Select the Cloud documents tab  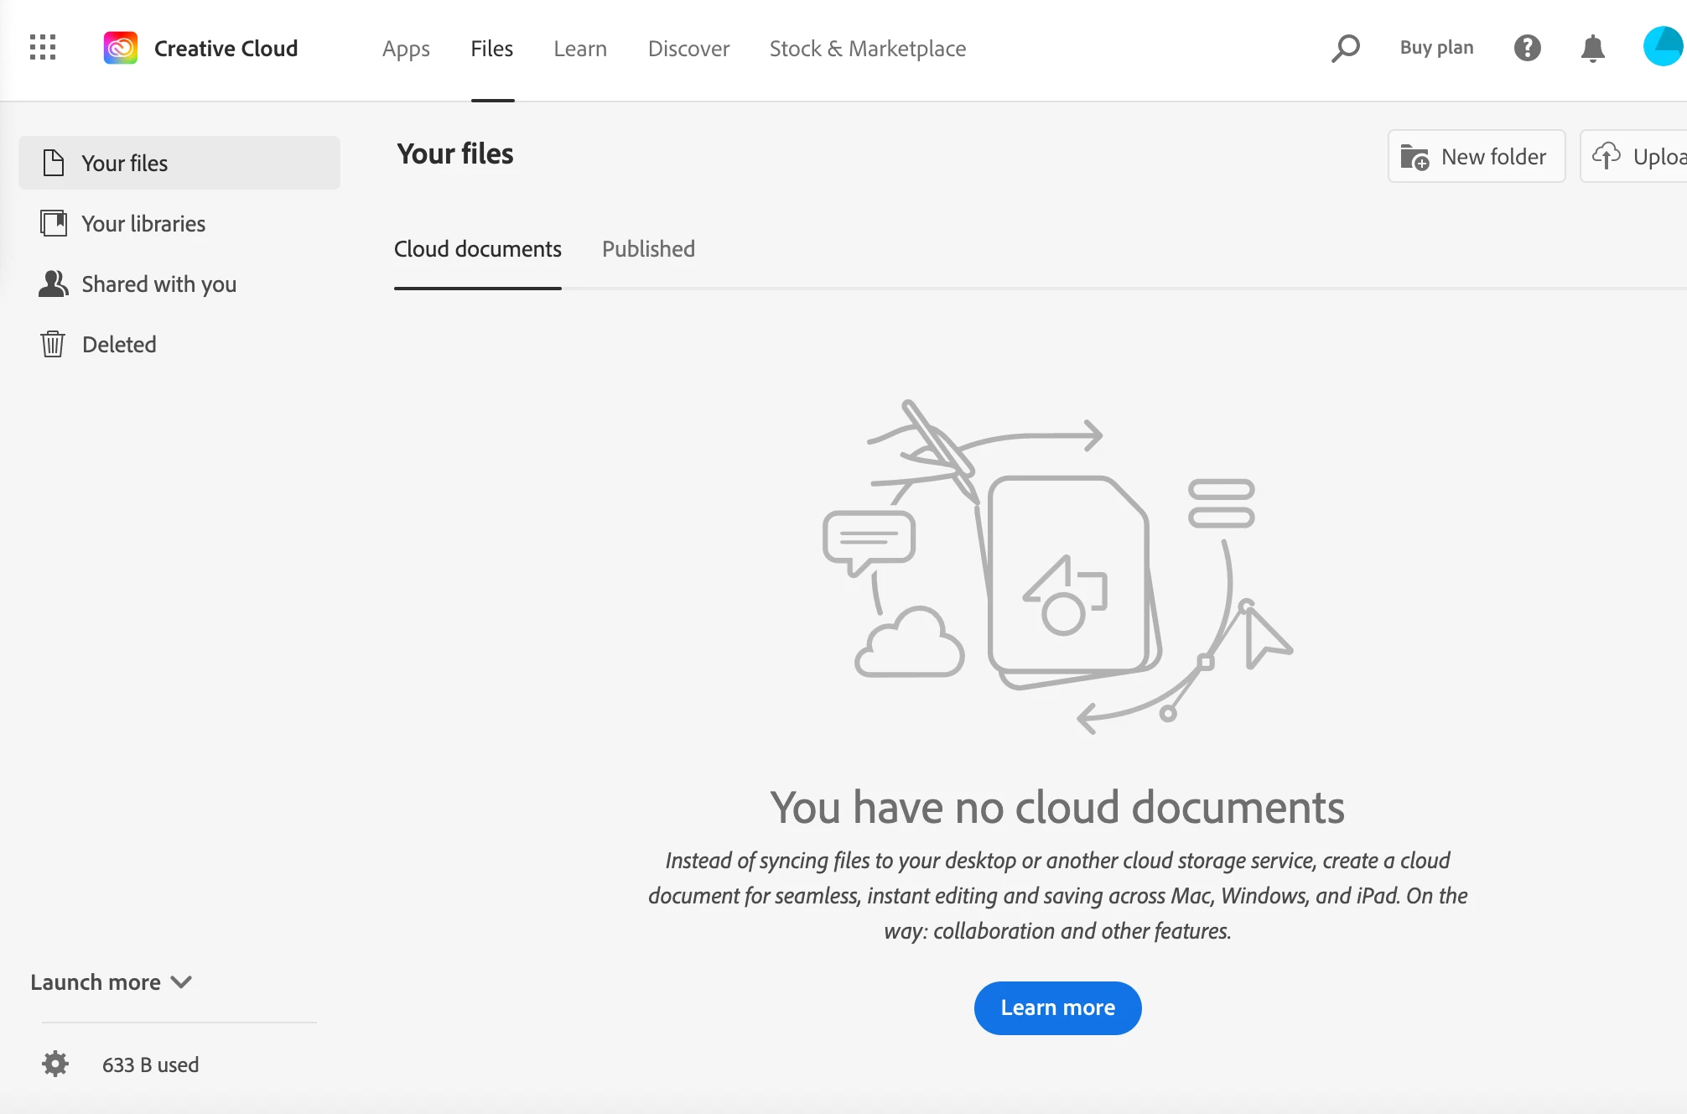[477, 249]
